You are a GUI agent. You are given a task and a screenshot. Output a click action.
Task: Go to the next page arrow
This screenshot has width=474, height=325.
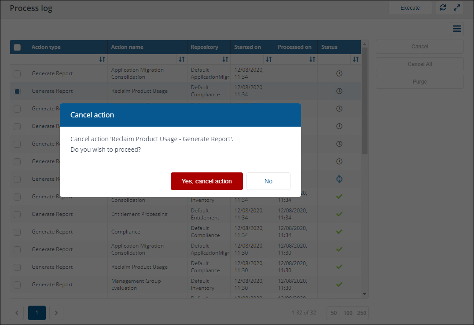tap(56, 313)
